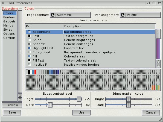
Task: Click the cycle icon on Edges contrast chooser
Action: 53,15
